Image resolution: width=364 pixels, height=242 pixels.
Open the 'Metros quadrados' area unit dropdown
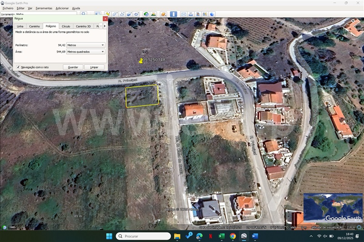pos(86,52)
